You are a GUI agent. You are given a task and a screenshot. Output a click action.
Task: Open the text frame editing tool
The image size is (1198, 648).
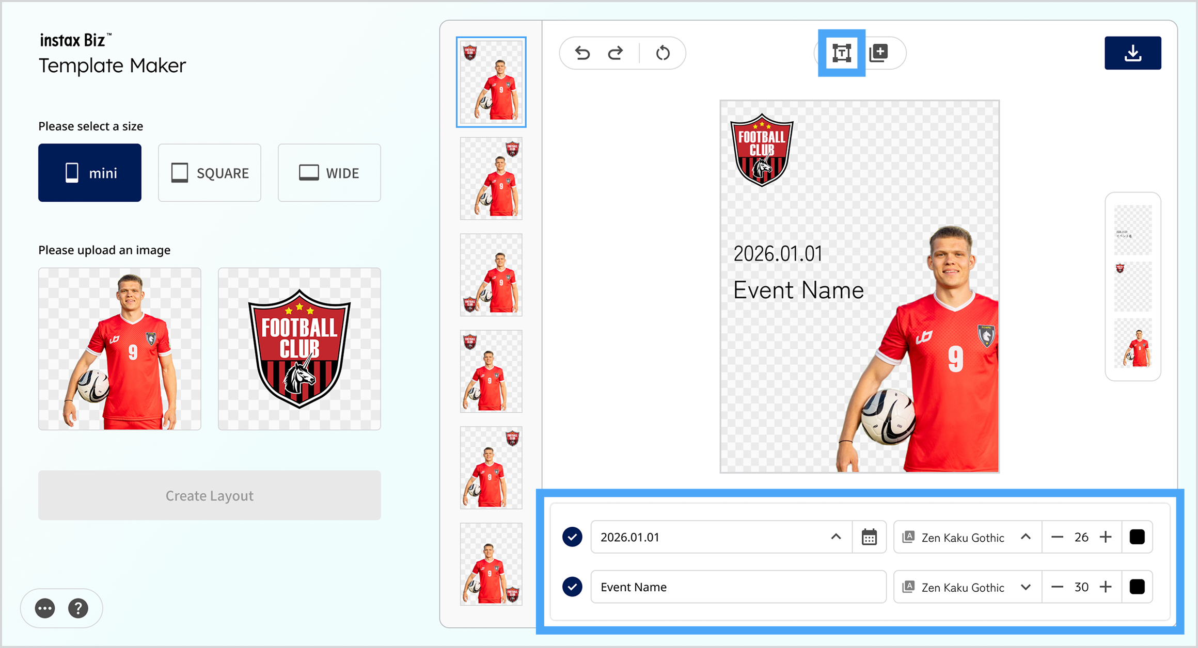pos(841,53)
